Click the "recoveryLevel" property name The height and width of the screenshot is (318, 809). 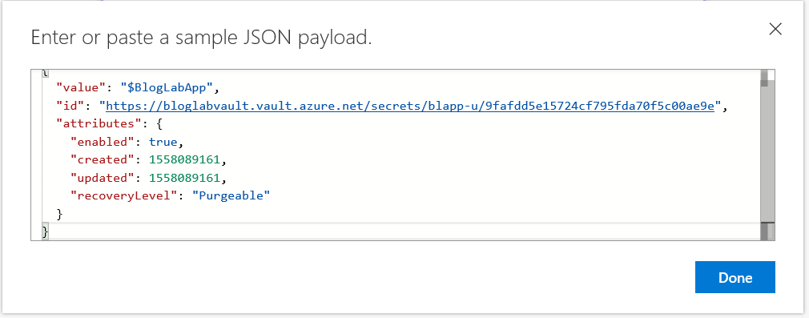point(124,196)
